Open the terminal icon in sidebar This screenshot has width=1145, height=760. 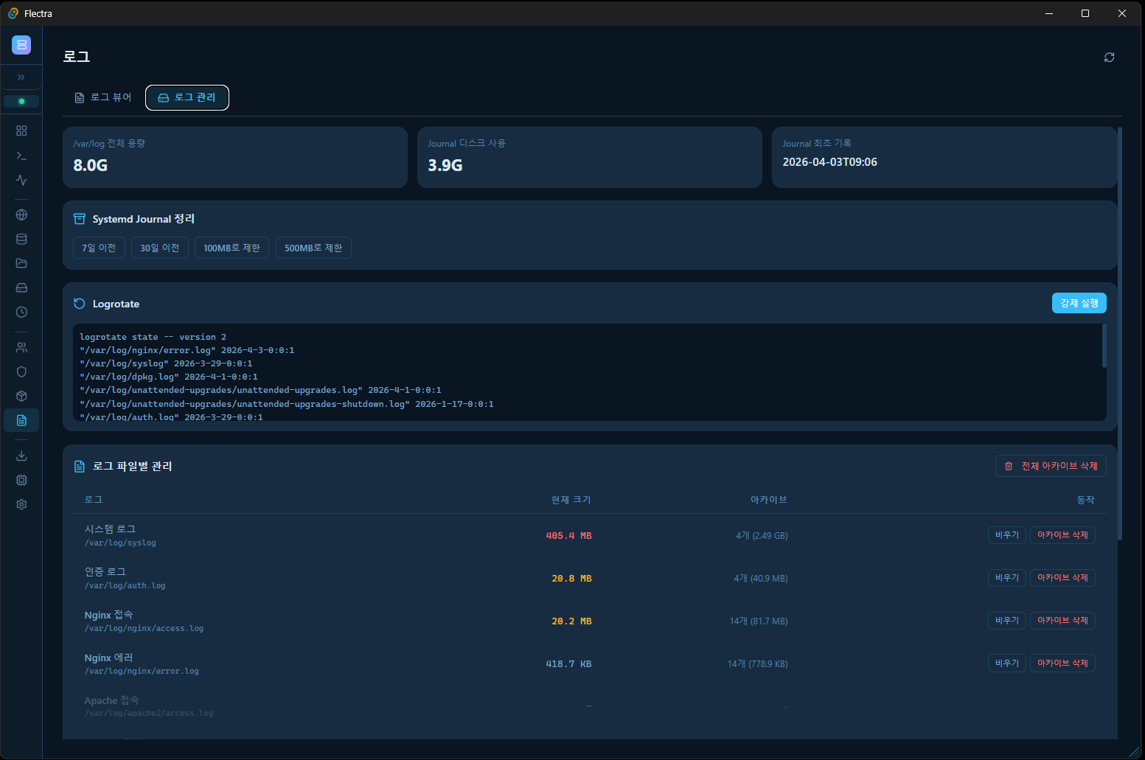click(21, 156)
